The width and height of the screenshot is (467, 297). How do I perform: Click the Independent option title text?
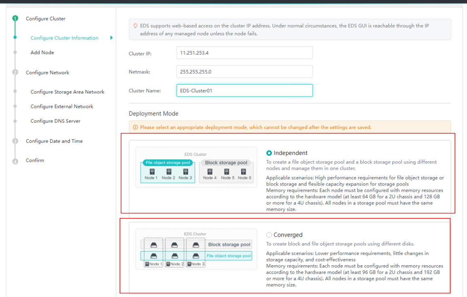pyautogui.click(x=291, y=153)
